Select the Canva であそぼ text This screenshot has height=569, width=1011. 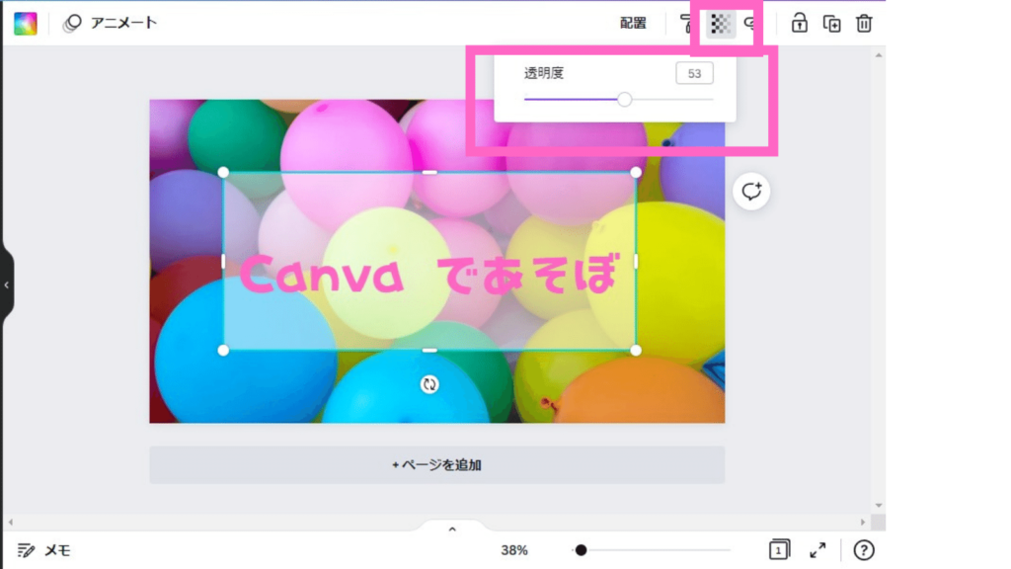(x=429, y=274)
